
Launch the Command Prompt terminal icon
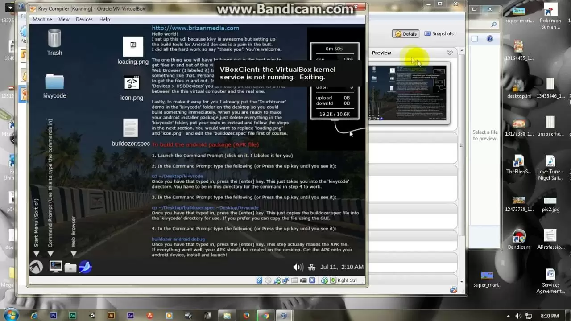point(55,267)
